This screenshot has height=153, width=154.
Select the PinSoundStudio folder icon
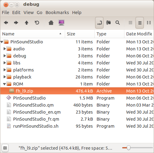[6, 42]
